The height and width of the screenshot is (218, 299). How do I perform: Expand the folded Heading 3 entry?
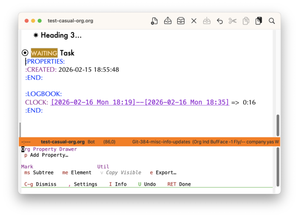[61, 35]
